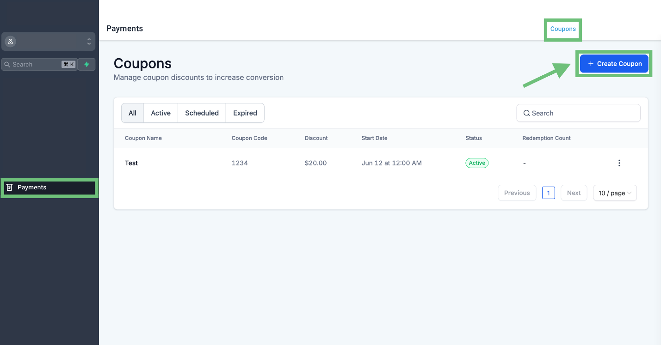Expand the account selector chevrons

89,42
